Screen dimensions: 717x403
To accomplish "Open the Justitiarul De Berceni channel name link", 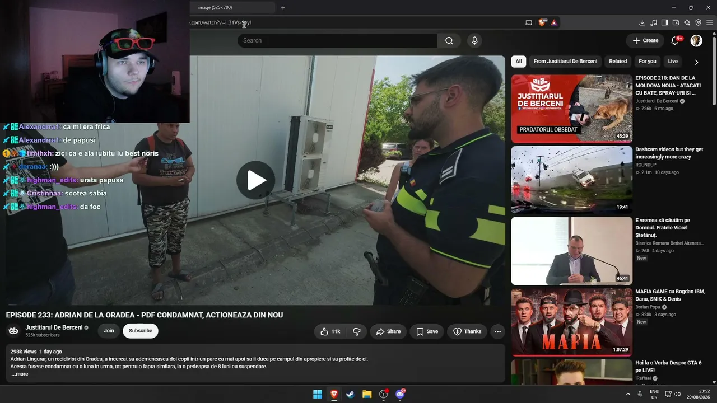I will click(54, 327).
